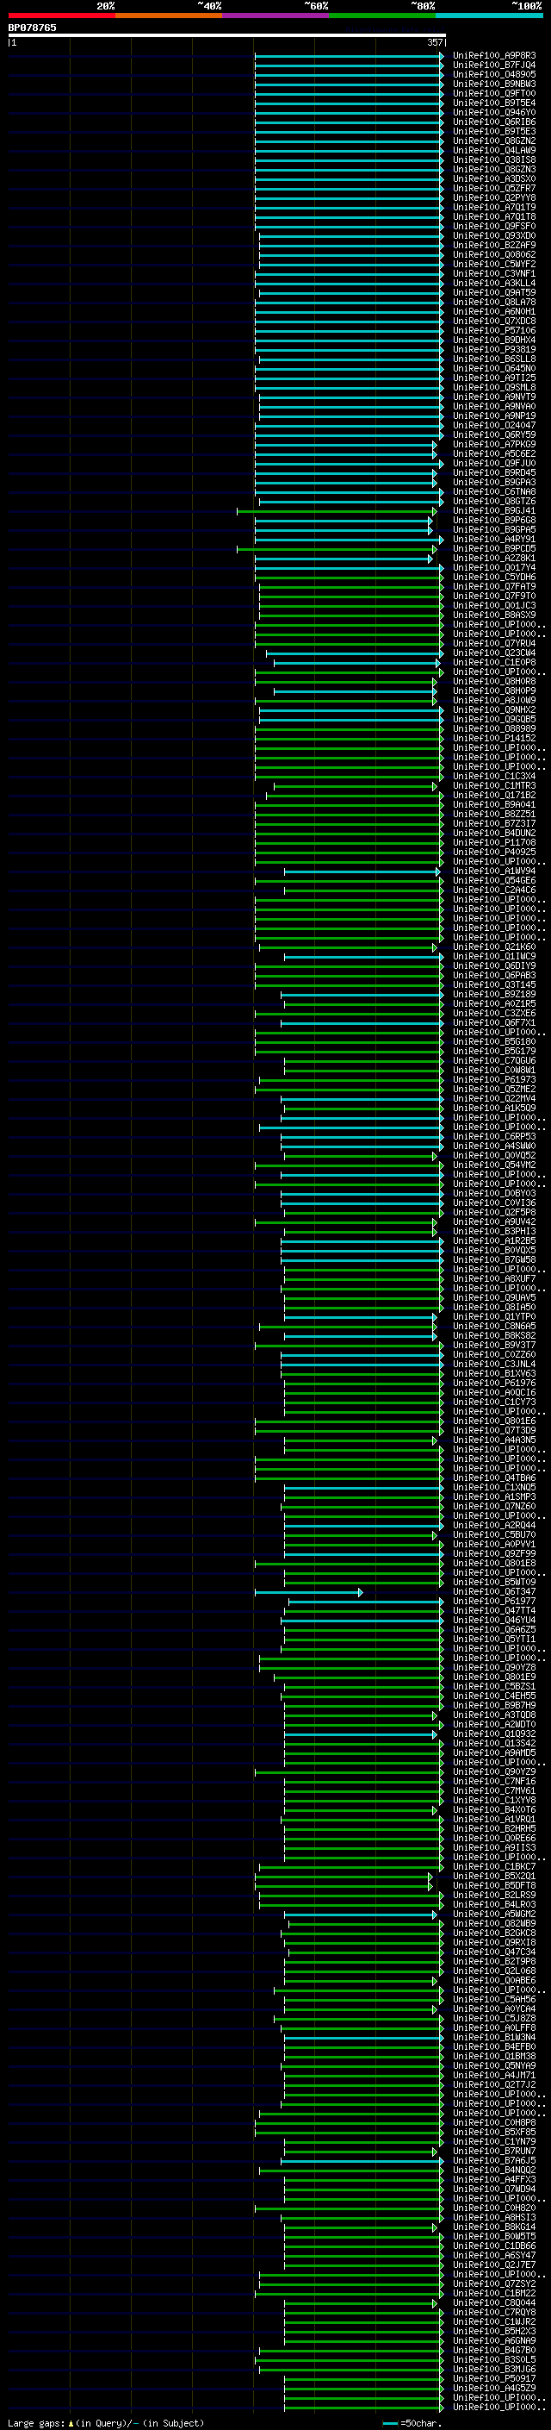Click the purple ~60% identity legend segment
This screenshot has width=551, height=2430.
(x=275, y=16)
